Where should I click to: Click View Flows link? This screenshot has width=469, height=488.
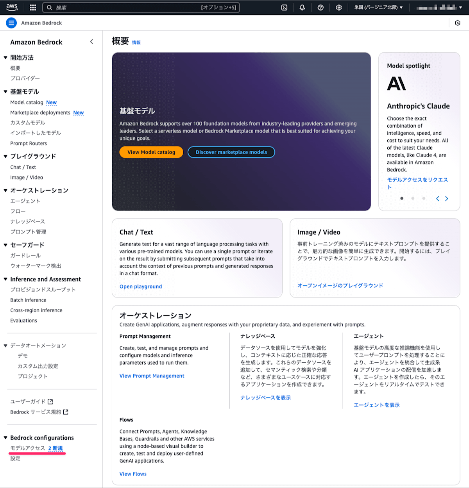pos(133,474)
